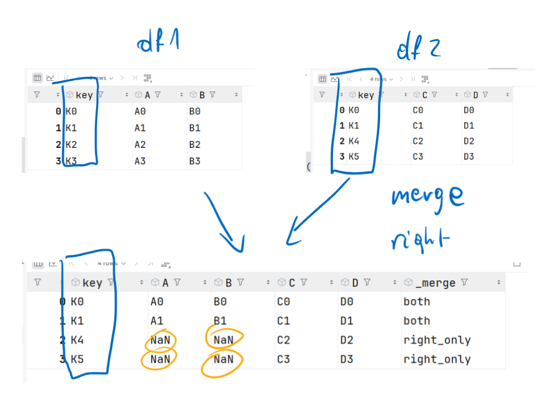The height and width of the screenshot is (394, 549).
Task: Click table view icon in df2 toolbar
Action: (322, 79)
